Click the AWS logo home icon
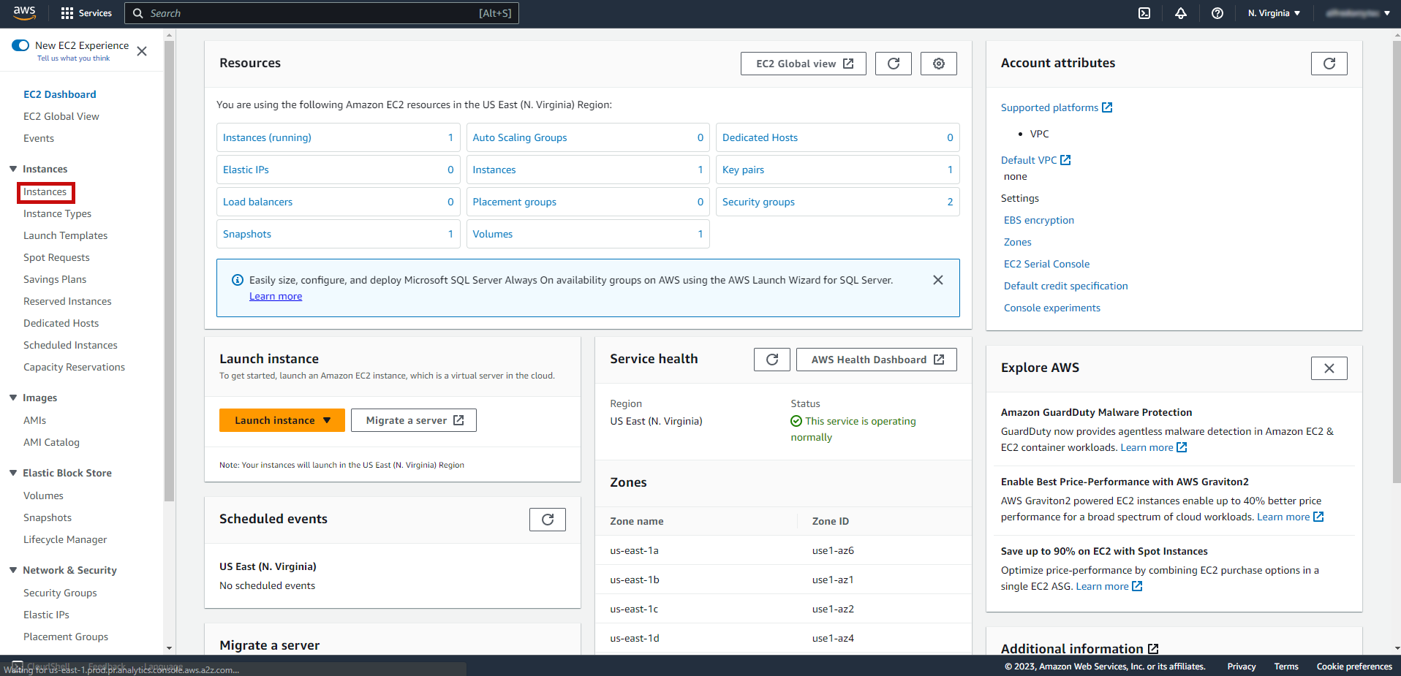1401x676 pixels. coord(24,13)
